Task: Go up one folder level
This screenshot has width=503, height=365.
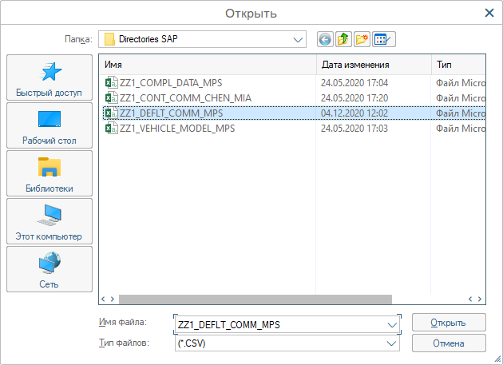Action: [343, 39]
